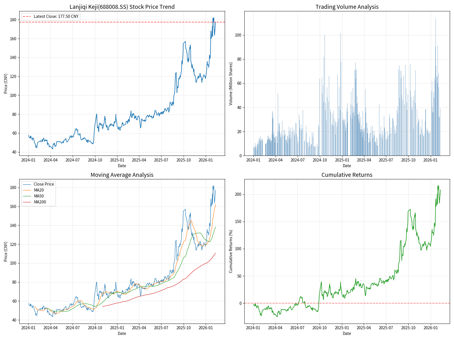The height and width of the screenshot is (340, 454).
Task: Click Price (CNY) label on Stock Price Trend chart
Action: point(6,84)
